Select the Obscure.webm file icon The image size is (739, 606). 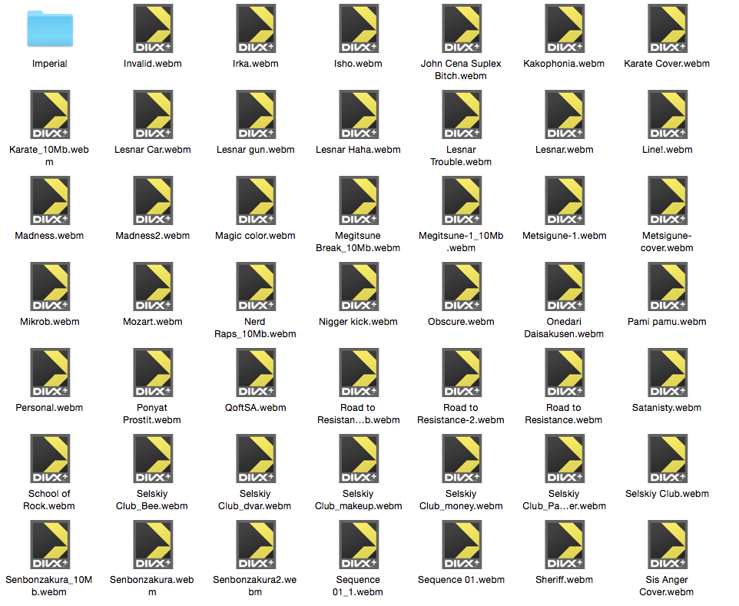point(462,286)
